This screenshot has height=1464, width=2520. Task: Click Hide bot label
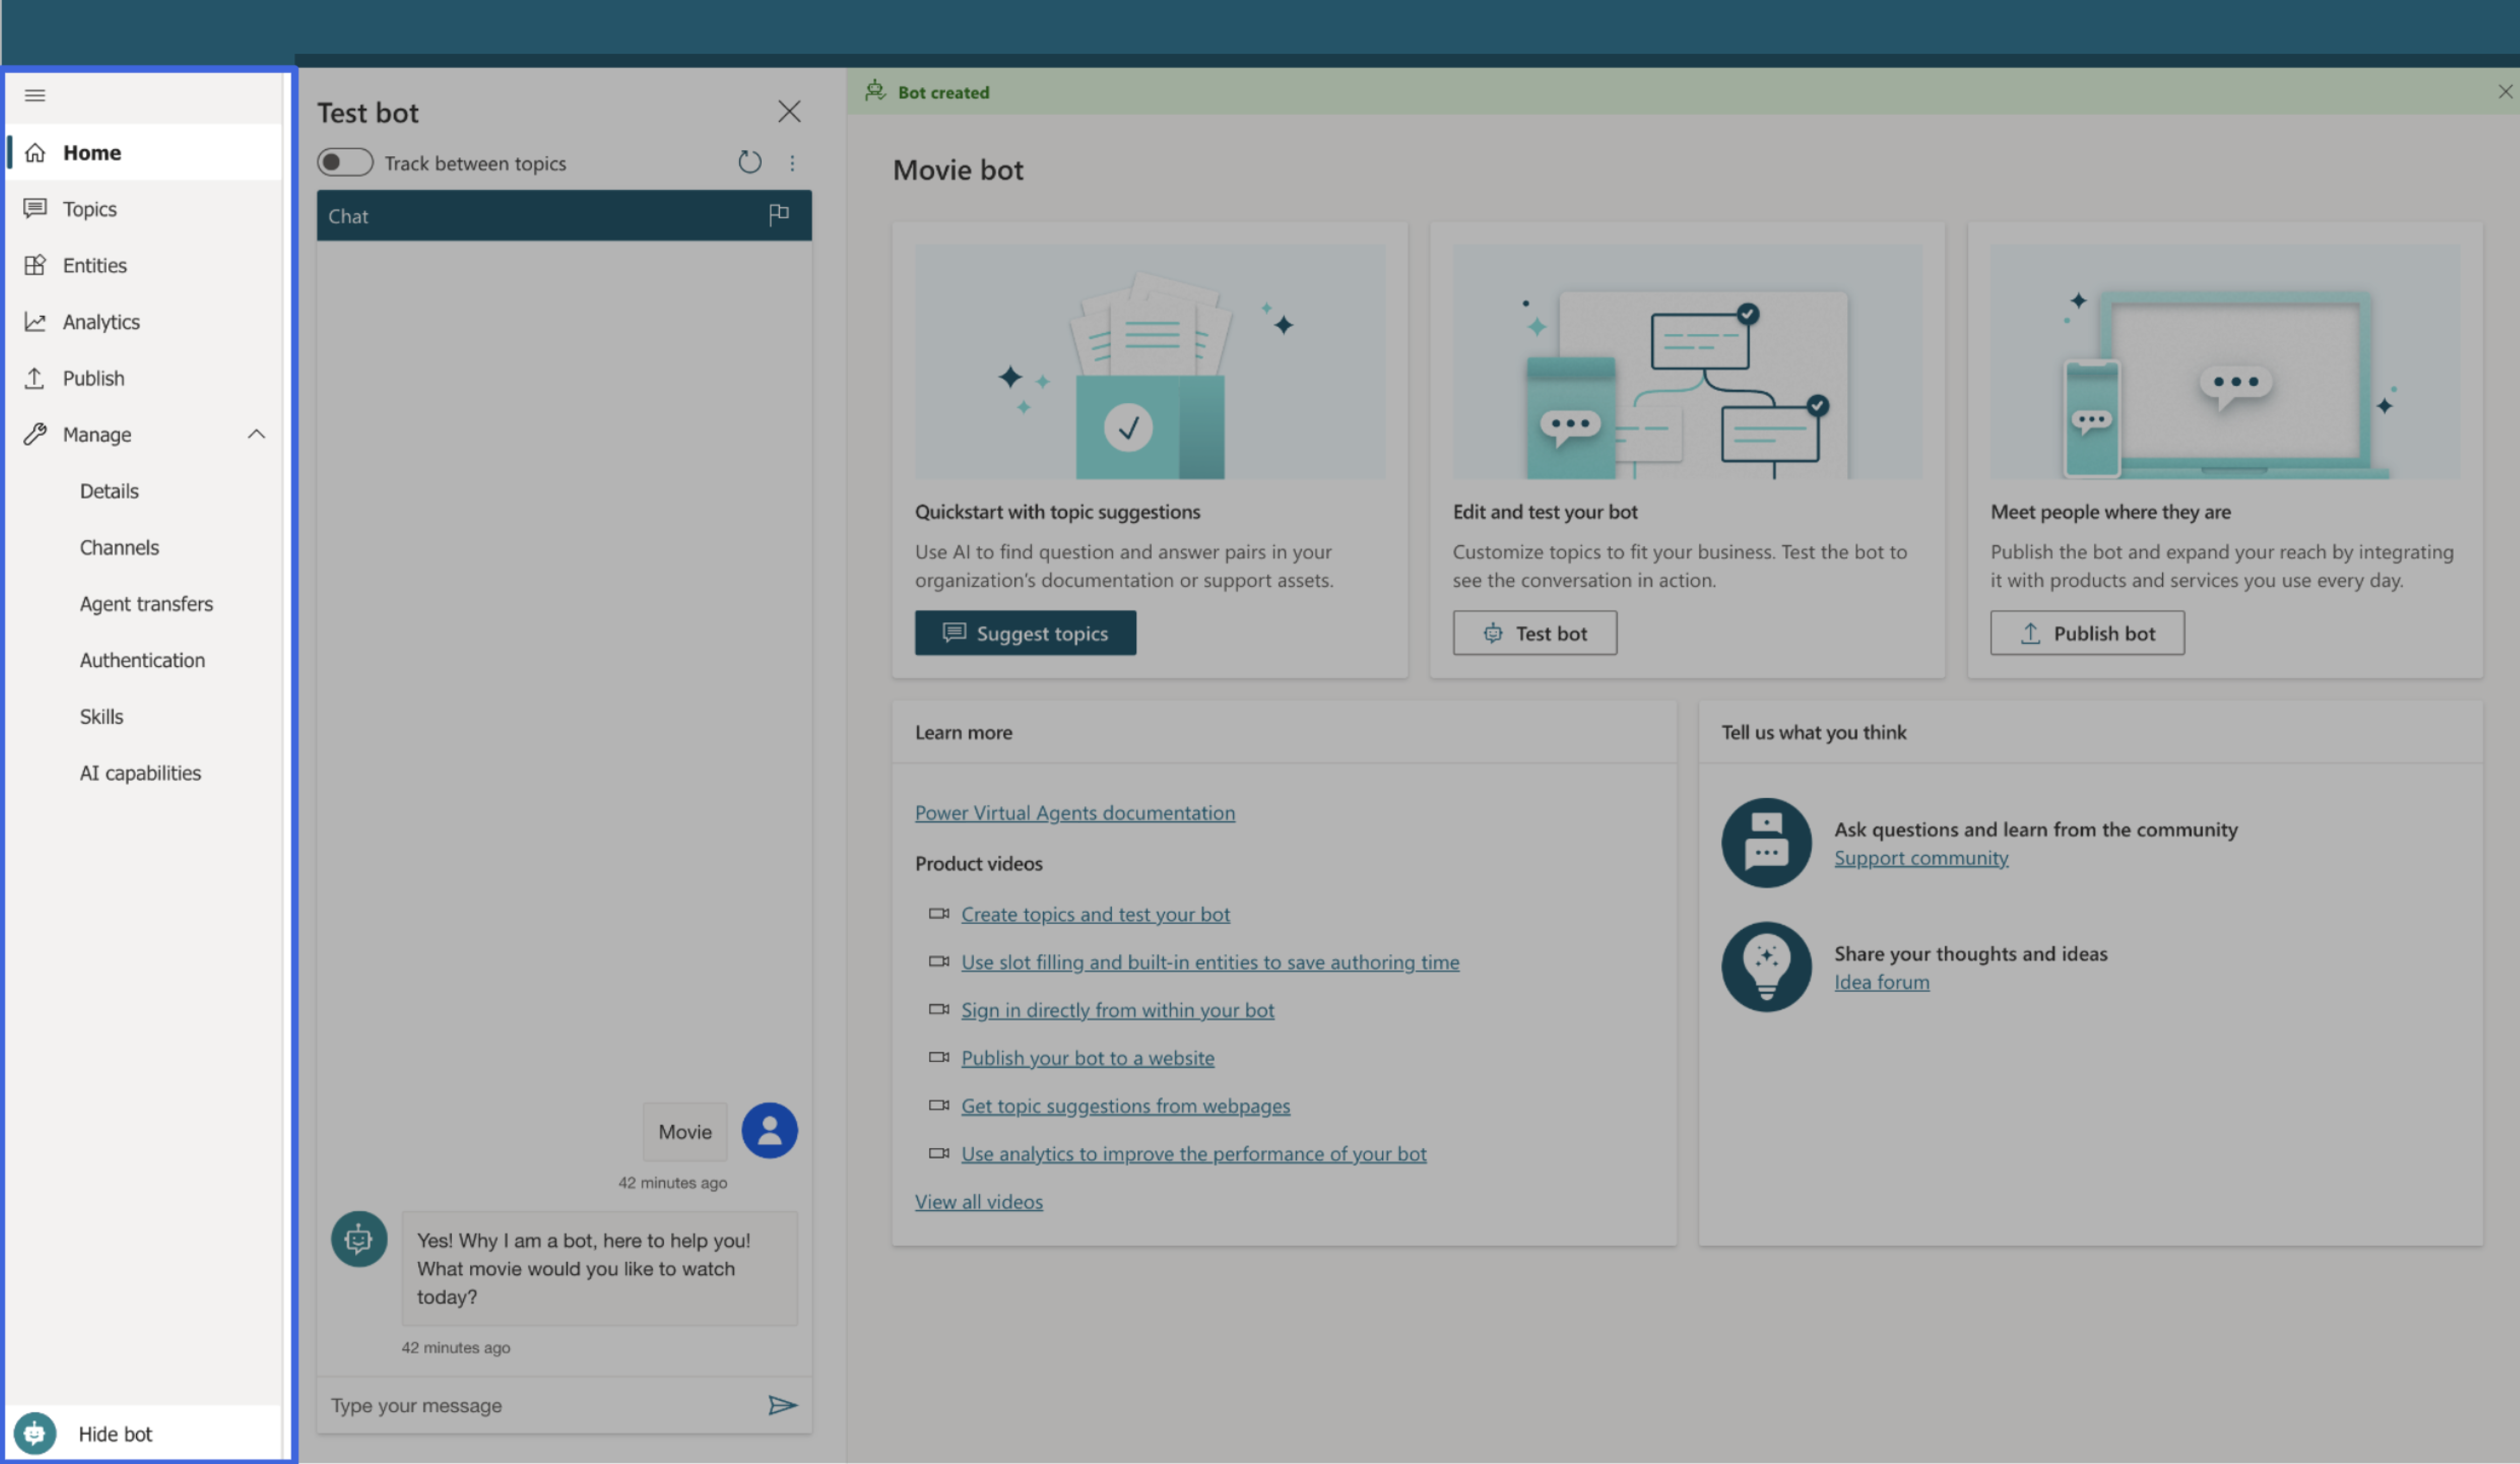pos(115,1433)
